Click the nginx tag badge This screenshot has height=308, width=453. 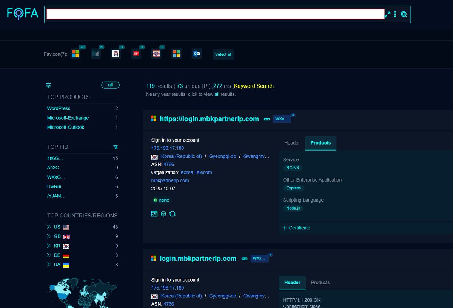click(162, 200)
